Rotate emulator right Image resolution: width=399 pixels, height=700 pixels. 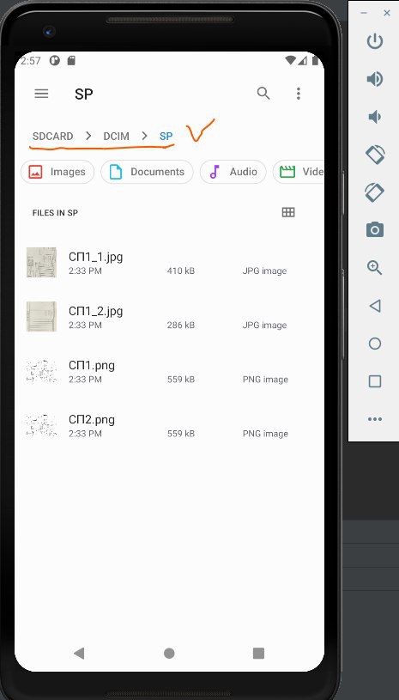tap(375, 192)
